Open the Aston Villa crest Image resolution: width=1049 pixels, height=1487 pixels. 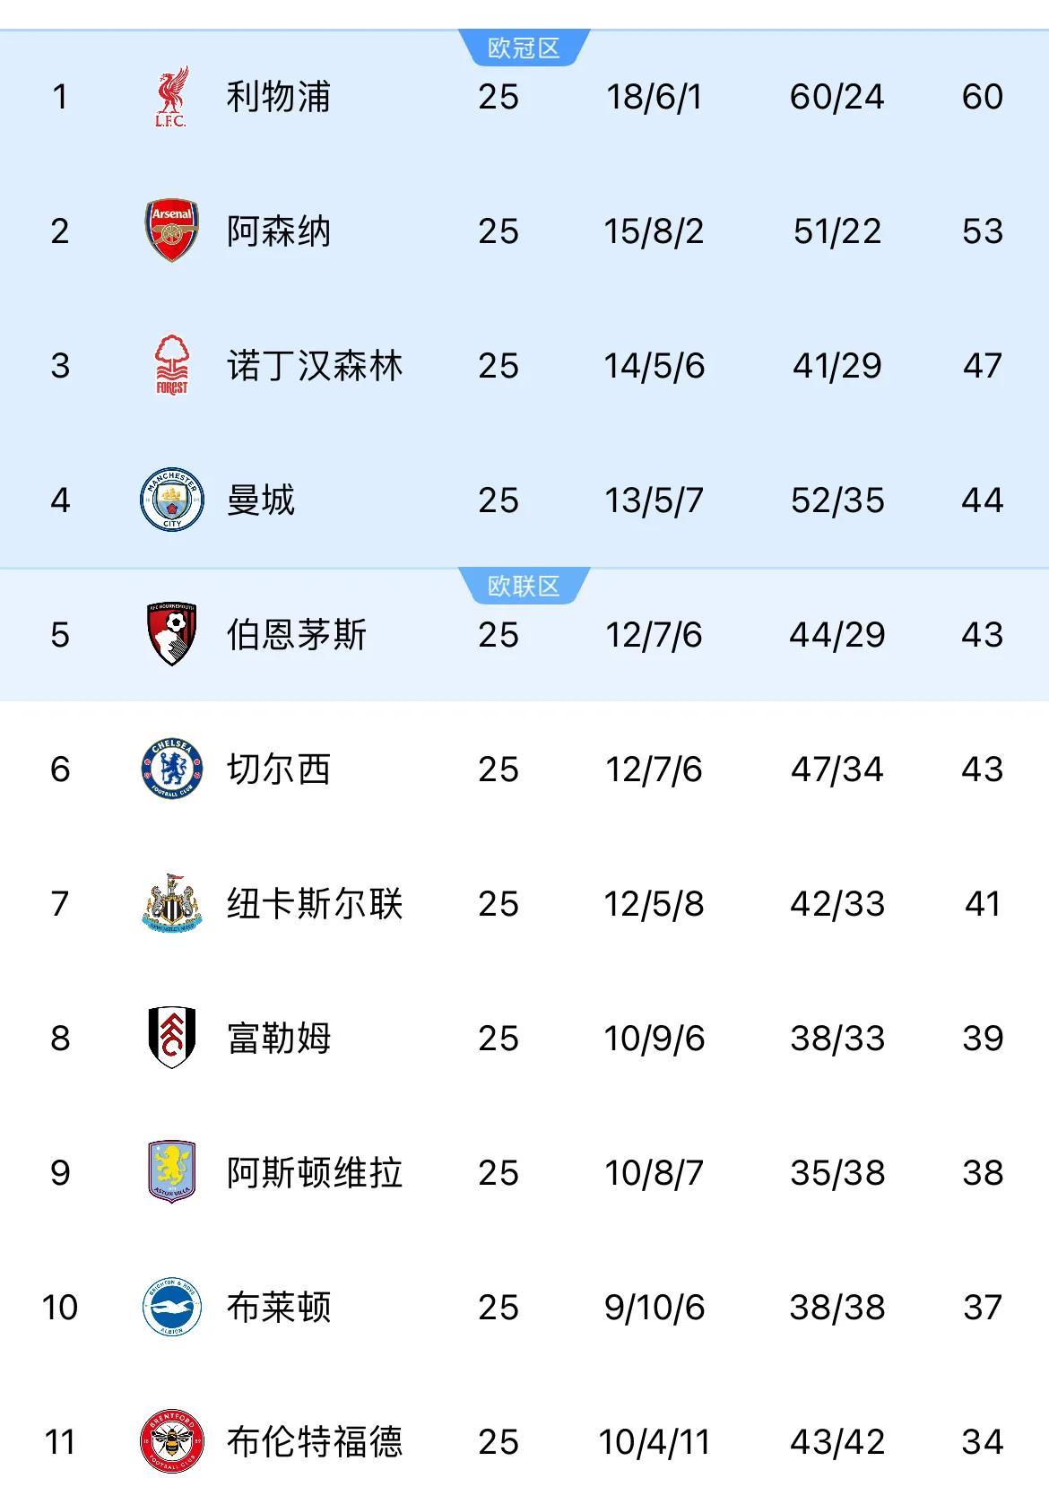[x=171, y=1172]
